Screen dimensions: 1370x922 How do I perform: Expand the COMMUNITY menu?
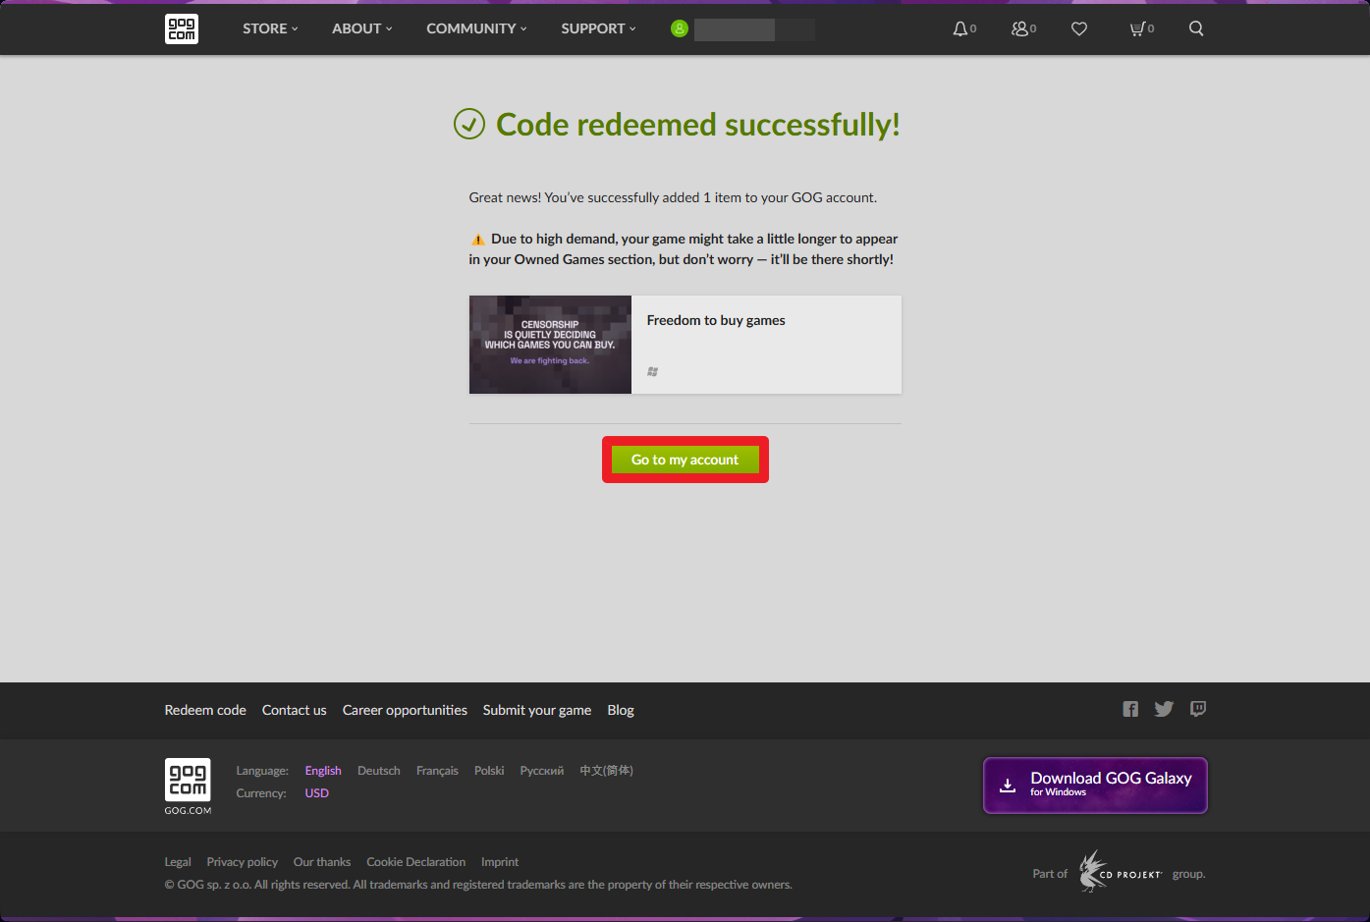tap(476, 28)
